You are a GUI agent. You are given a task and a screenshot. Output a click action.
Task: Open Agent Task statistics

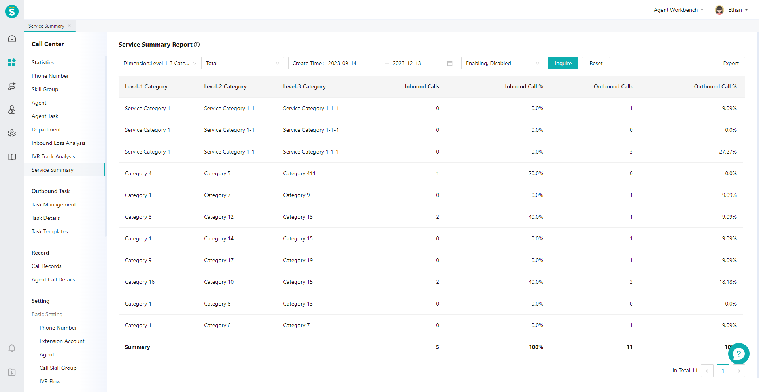45,116
